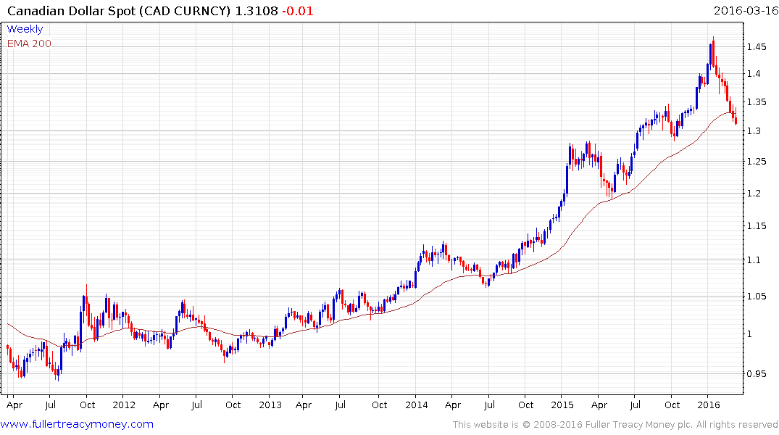Click the 1.35 price axis label

(x=756, y=102)
